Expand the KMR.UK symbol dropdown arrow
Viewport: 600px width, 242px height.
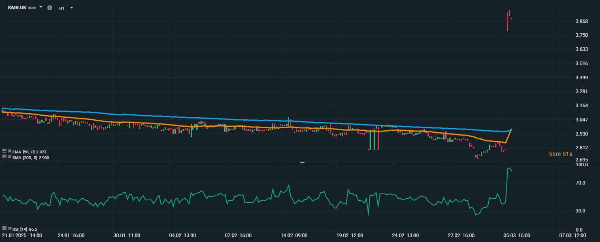pos(41,7)
